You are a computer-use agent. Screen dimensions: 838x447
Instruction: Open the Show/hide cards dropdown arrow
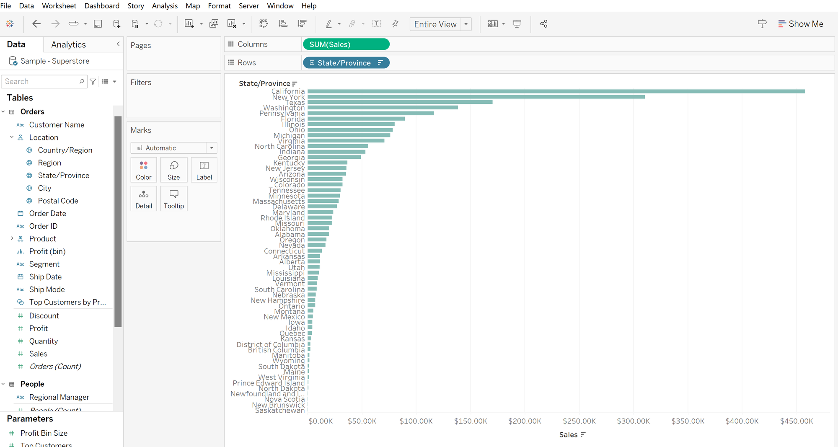click(x=503, y=24)
